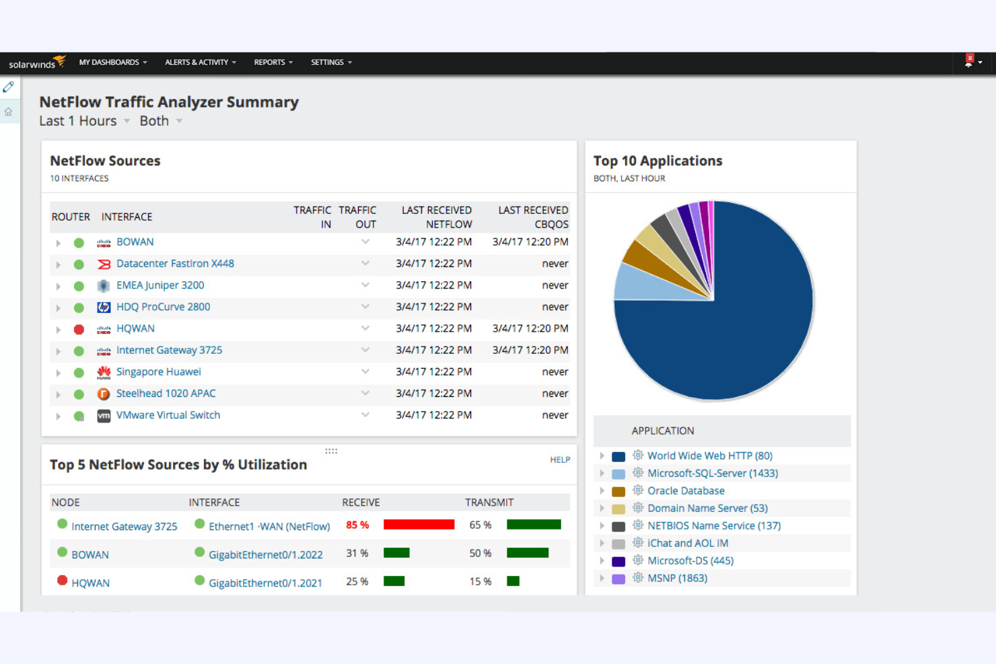
Task: Click the VMware icon beside VMware Virtual Switch
Action: pyautogui.click(x=104, y=416)
